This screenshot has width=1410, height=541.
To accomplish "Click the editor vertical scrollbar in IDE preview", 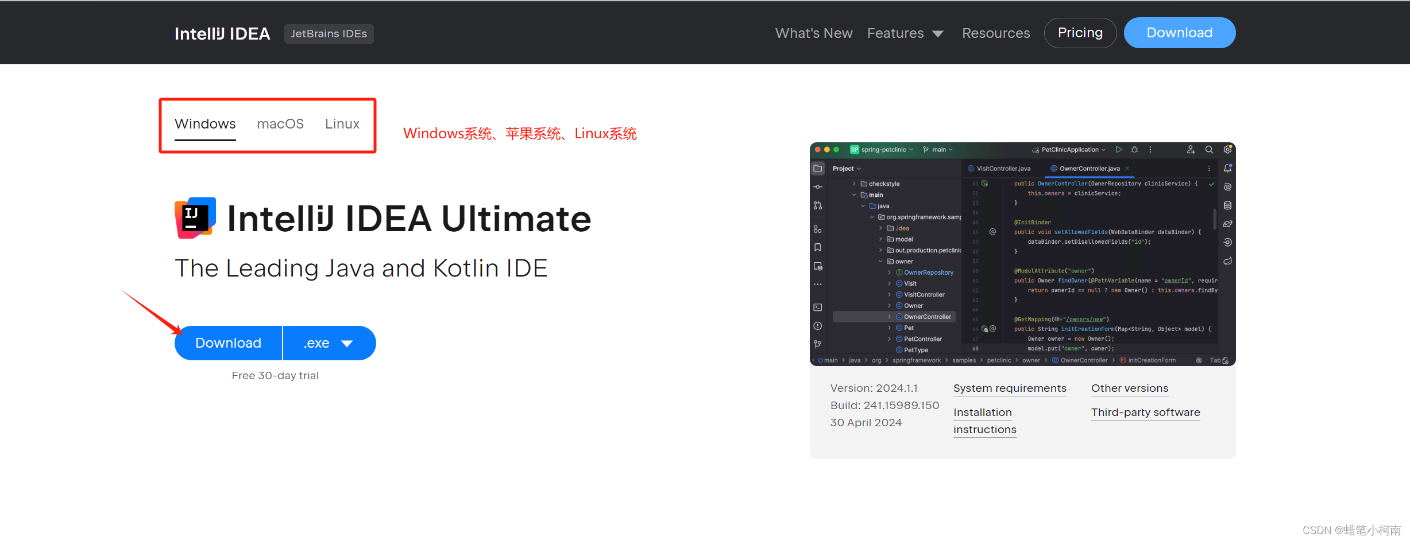I will (x=1215, y=219).
